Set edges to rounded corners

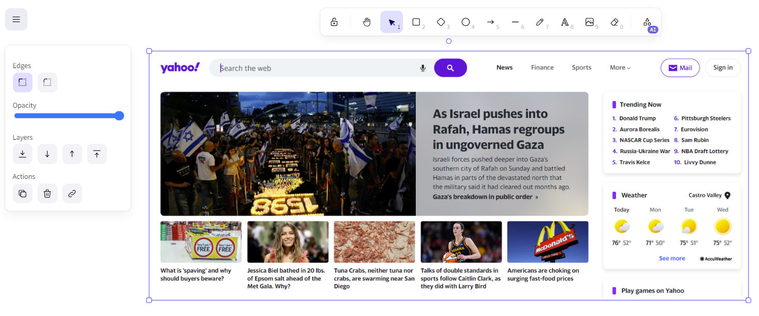47,82
